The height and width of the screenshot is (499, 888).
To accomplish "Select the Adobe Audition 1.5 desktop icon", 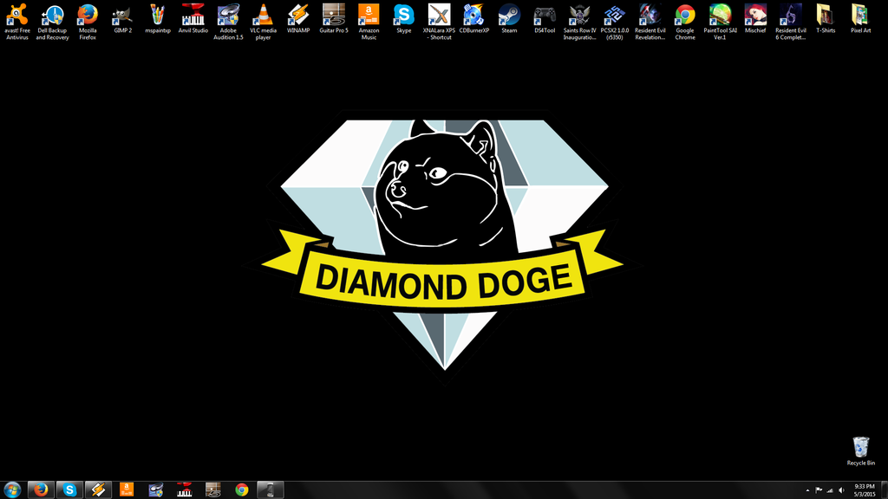I will click(228, 22).
